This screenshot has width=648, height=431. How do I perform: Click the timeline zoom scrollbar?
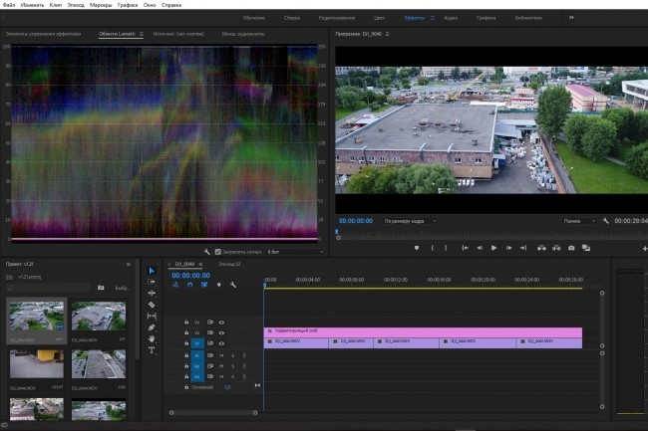(213, 412)
